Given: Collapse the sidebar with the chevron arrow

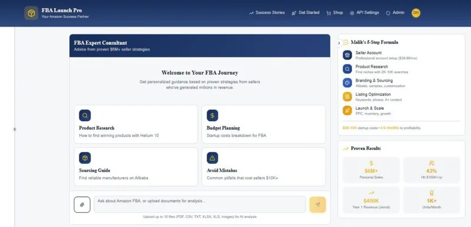Looking at the screenshot, I should (x=339, y=43).
